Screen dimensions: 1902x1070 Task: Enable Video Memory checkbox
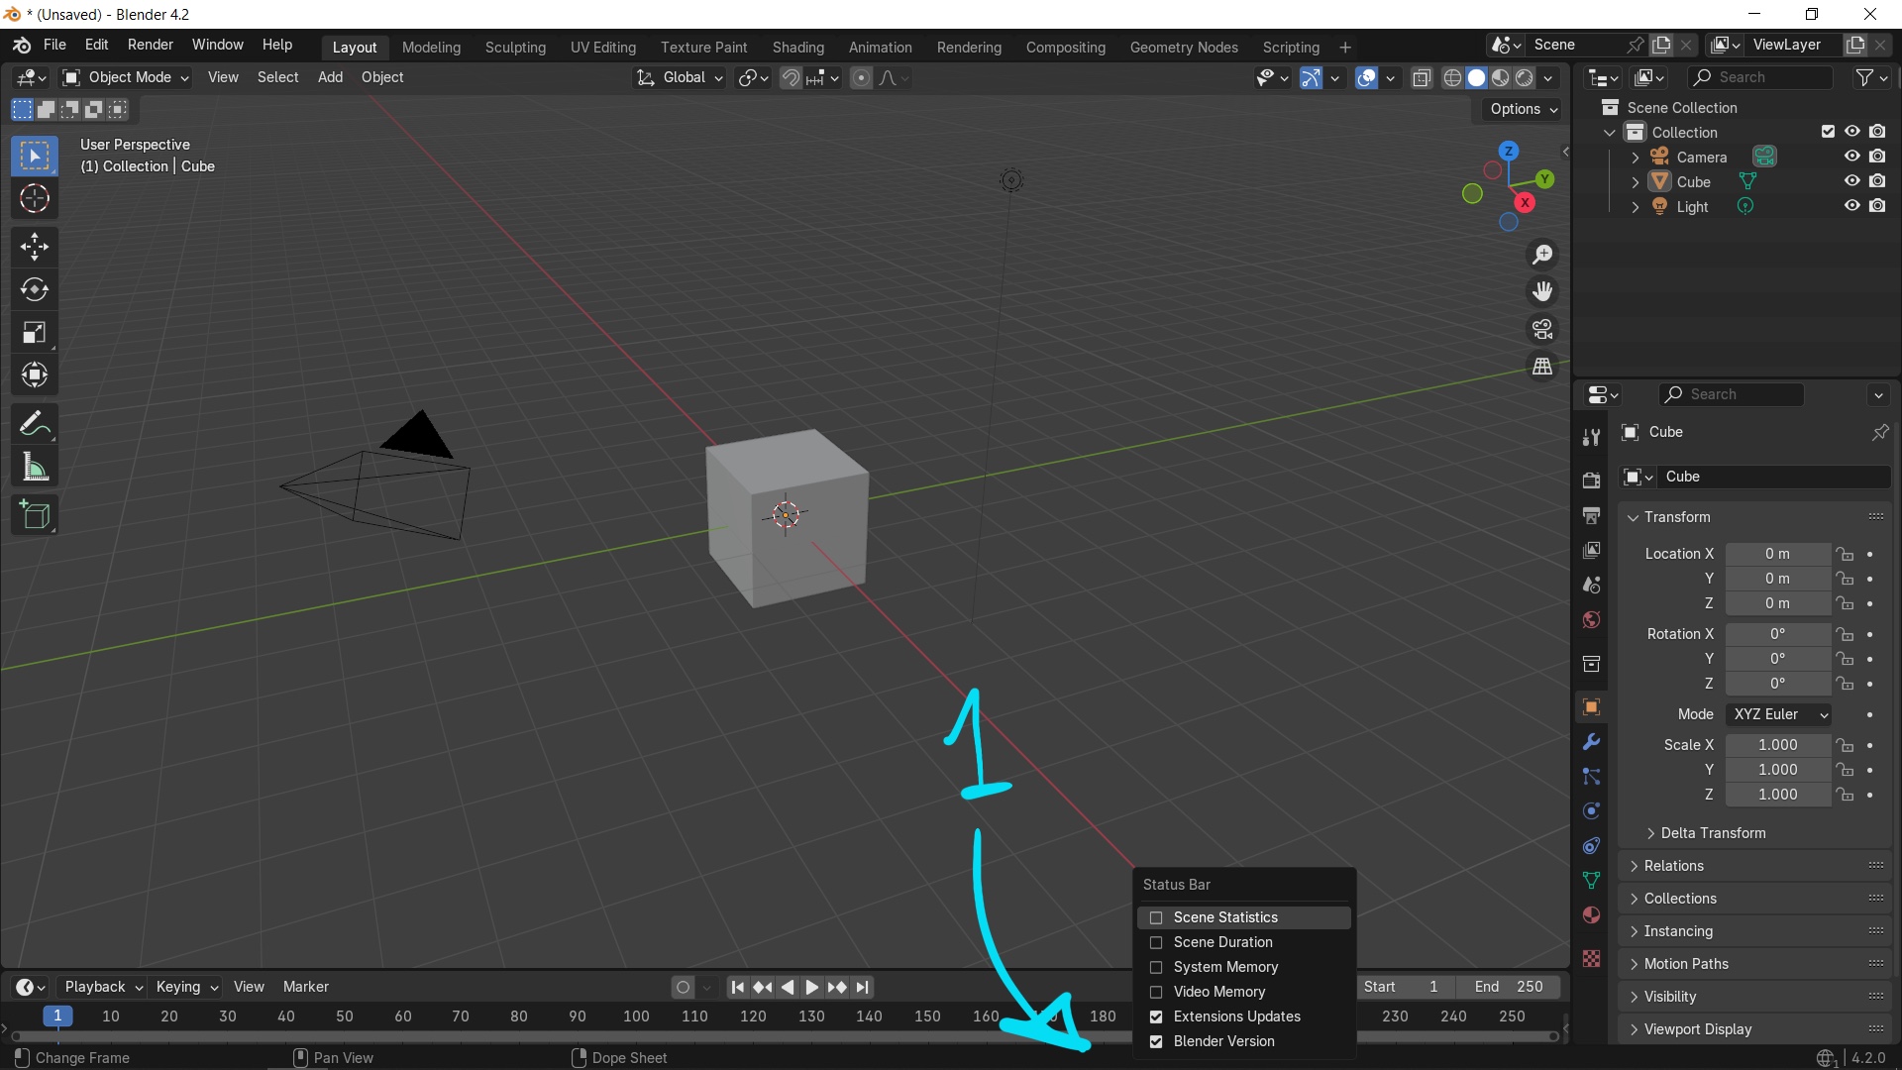(1156, 993)
